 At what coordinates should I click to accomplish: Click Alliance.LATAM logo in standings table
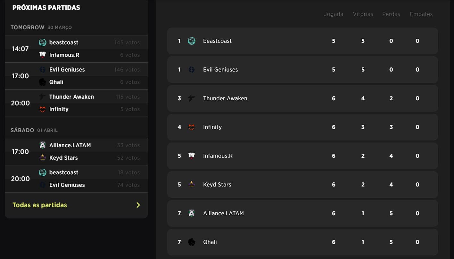192,213
